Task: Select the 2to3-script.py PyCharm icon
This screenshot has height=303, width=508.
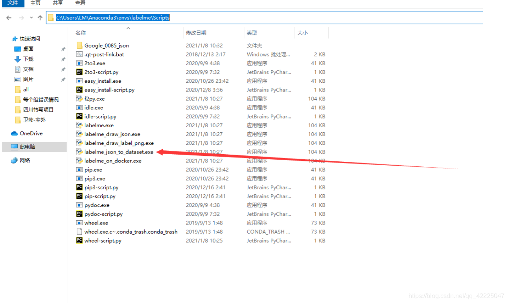Action: tap(79, 72)
